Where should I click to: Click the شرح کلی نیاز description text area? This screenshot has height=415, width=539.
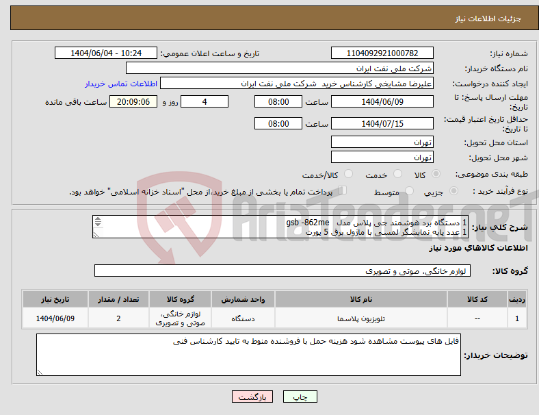coord(280,227)
